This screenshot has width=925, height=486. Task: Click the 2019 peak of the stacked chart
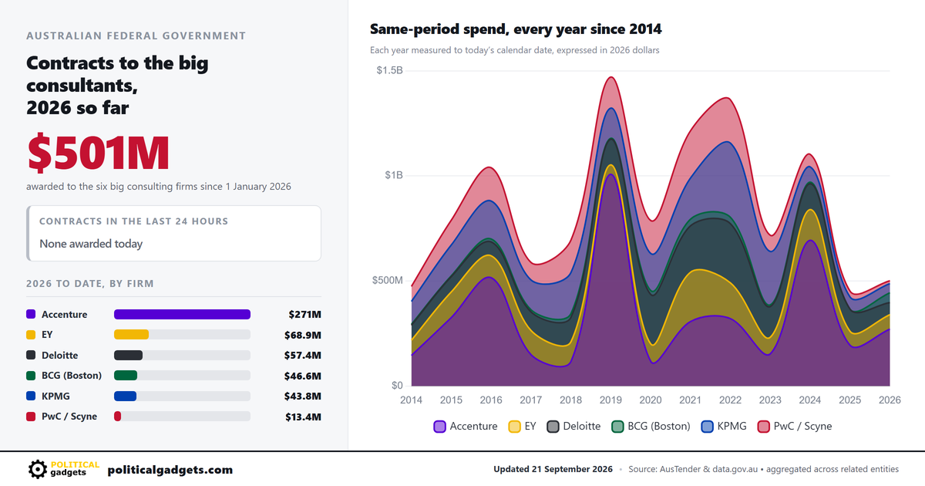coord(611,77)
